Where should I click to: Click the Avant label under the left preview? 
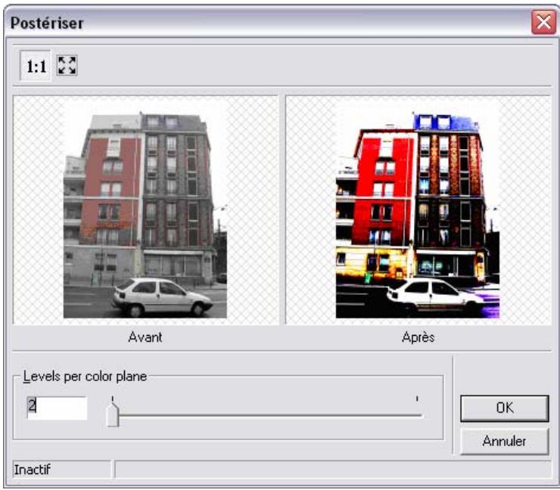(x=145, y=337)
